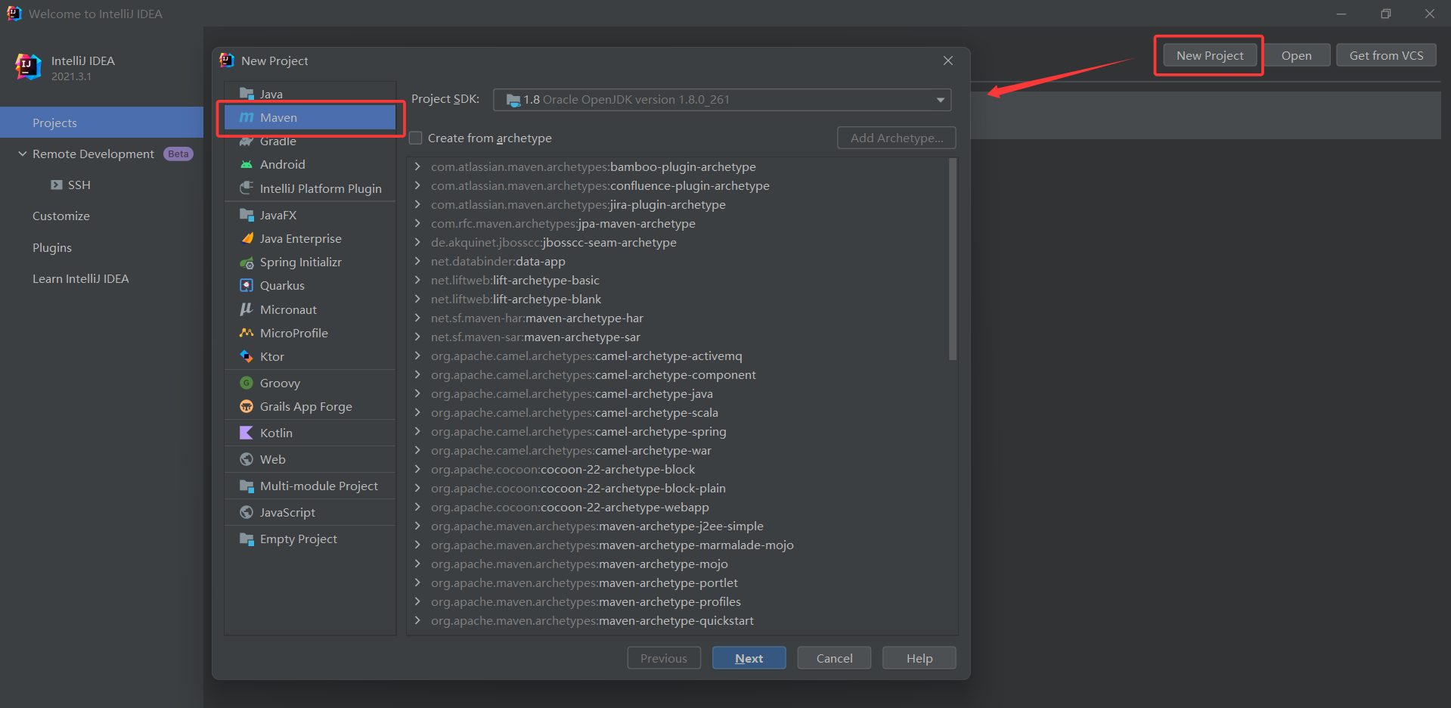Click the Kotlin K icon

point(246,433)
